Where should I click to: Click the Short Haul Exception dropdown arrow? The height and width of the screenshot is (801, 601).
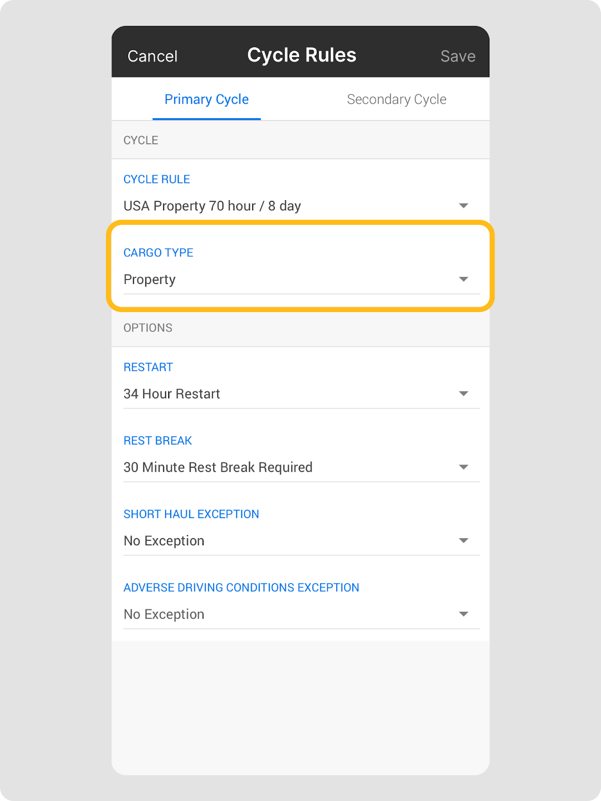tap(463, 541)
